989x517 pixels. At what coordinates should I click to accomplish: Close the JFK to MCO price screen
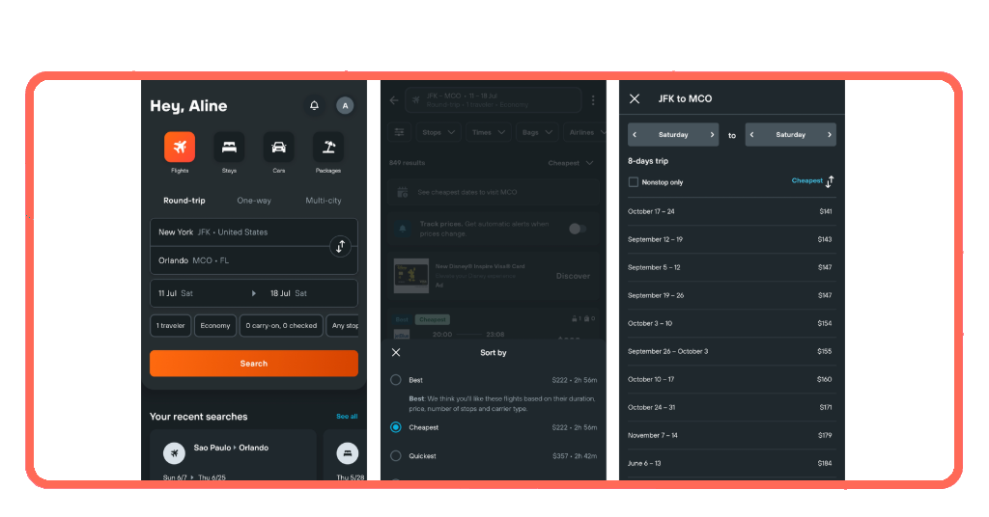[635, 98]
